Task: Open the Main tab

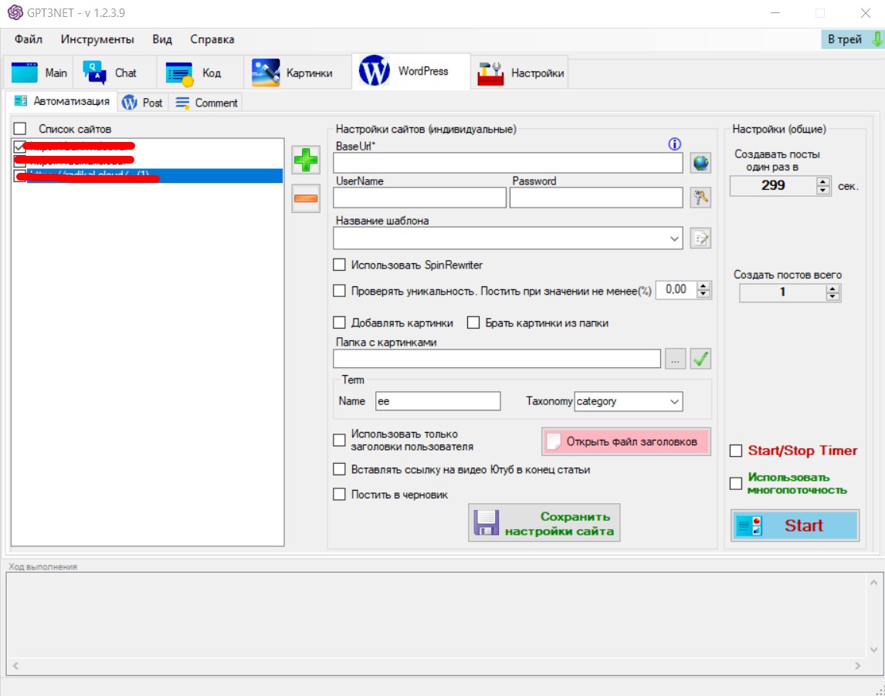Action: (39, 73)
